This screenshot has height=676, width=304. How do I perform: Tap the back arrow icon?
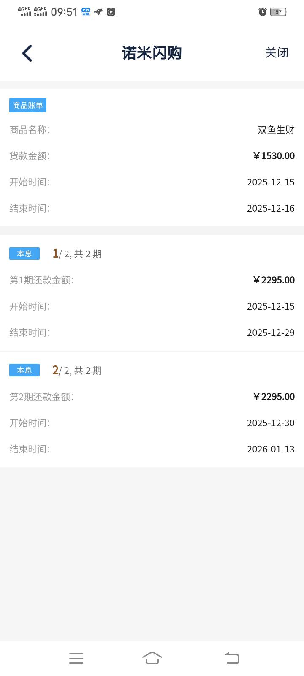[27, 53]
